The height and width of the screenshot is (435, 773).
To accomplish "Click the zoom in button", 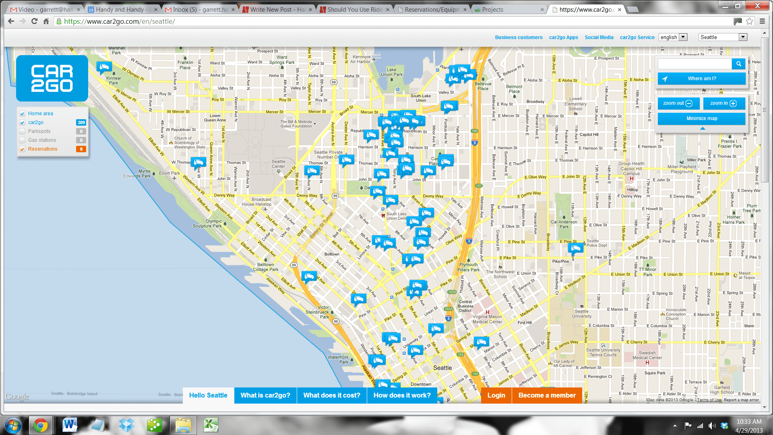I will click(x=724, y=103).
